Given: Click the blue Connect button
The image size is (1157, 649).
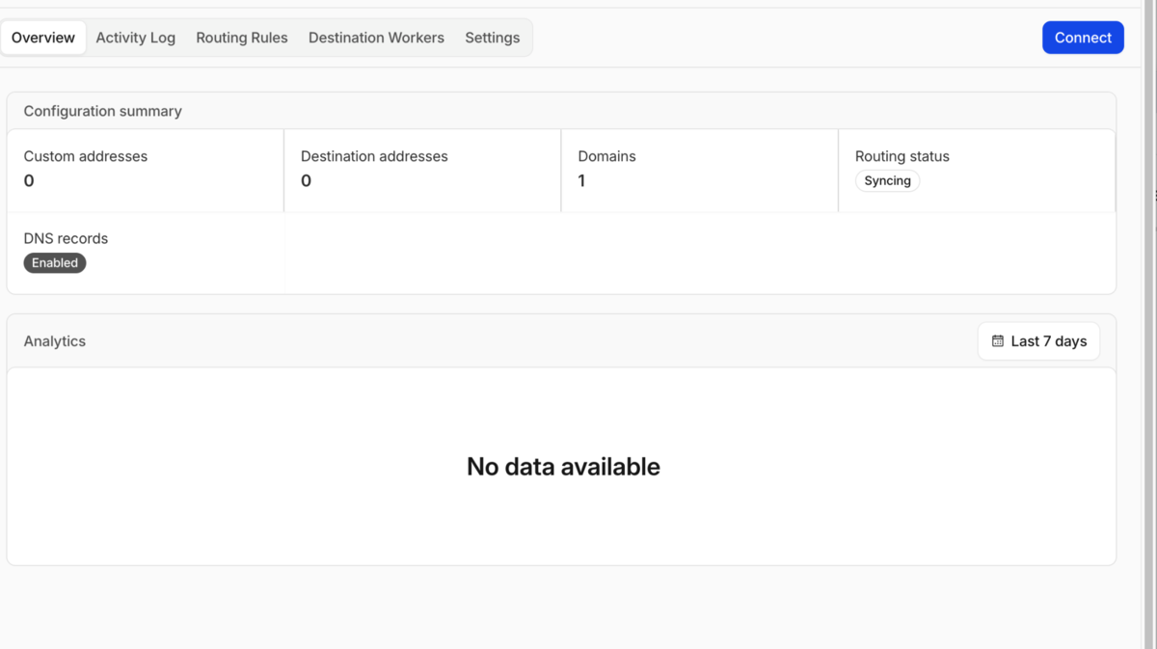Looking at the screenshot, I should pos(1083,38).
